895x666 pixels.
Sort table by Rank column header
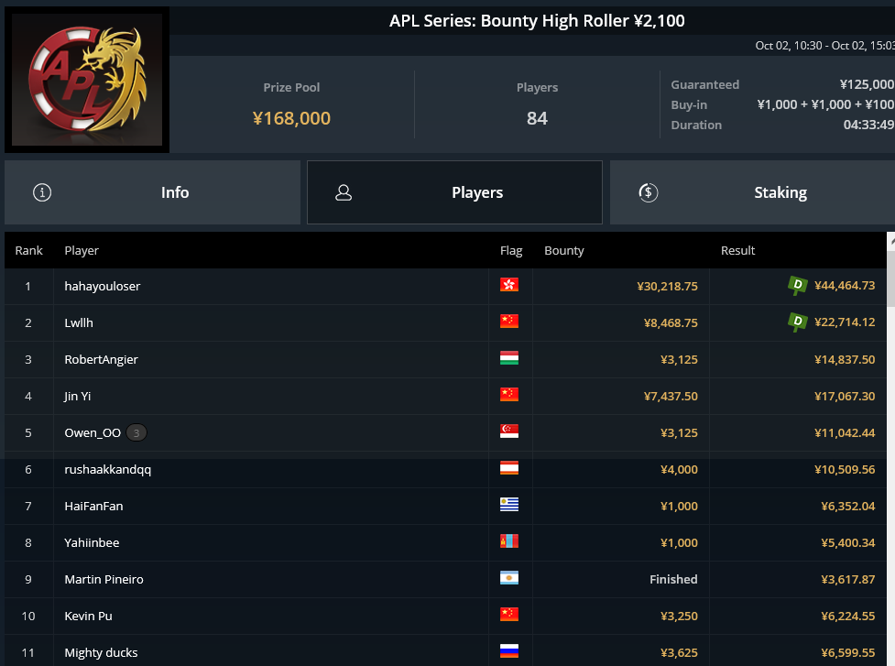click(x=28, y=250)
